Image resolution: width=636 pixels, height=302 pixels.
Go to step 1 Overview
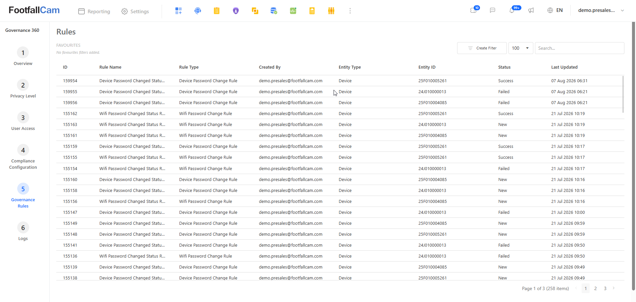(x=23, y=56)
